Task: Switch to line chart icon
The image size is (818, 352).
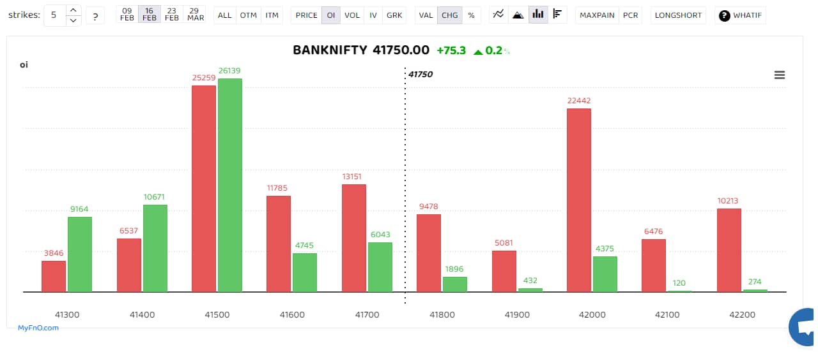Action: [499, 15]
